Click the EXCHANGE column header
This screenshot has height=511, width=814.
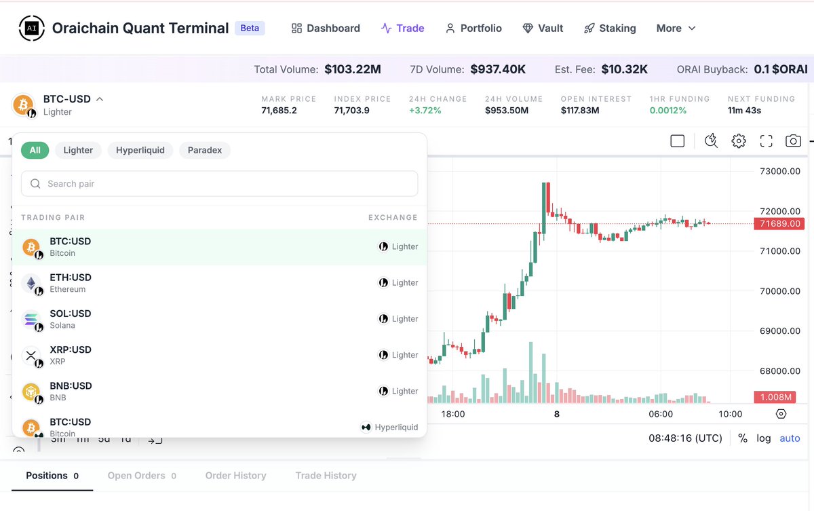[x=393, y=218]
